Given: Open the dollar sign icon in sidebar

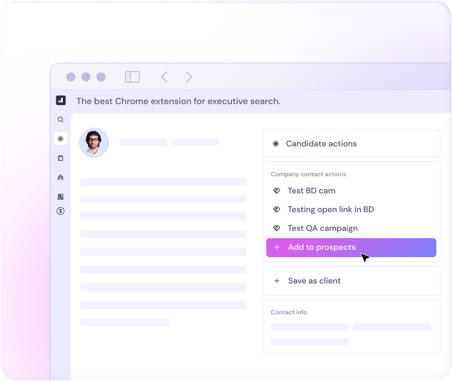Looking at the screenshot, I should point(60,211).
